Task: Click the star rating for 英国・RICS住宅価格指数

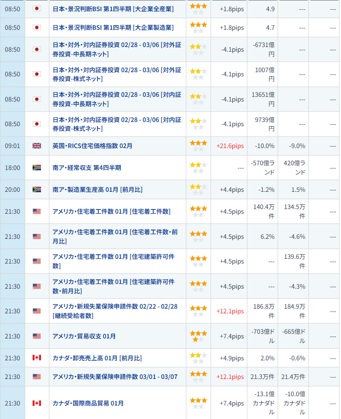Action: tap(198, 146)
